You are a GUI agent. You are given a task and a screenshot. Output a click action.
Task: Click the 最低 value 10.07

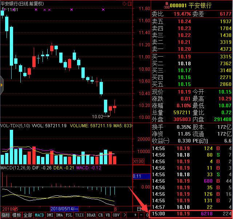225,106
